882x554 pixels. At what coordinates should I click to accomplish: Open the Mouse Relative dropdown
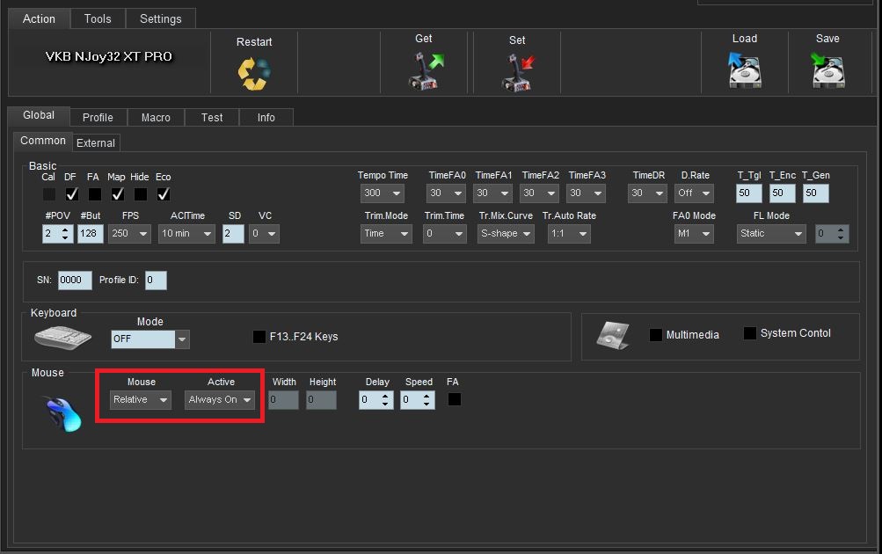tap(141, 400)
